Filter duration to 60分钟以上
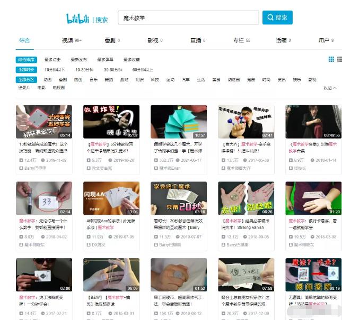The width and height of the screenshot is (342, 320). (x=142, y=70)
